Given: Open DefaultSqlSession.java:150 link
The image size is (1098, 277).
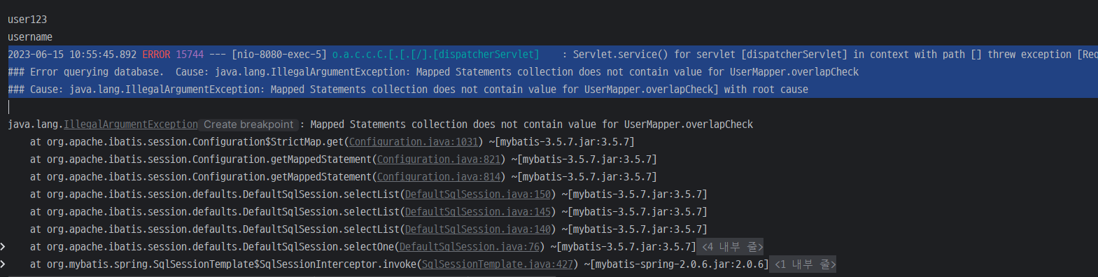Looking at the screenshot, I should point(478,194).
